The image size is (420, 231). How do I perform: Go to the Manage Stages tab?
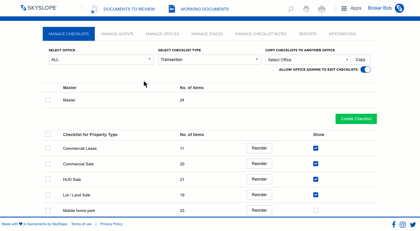[207, 34]
